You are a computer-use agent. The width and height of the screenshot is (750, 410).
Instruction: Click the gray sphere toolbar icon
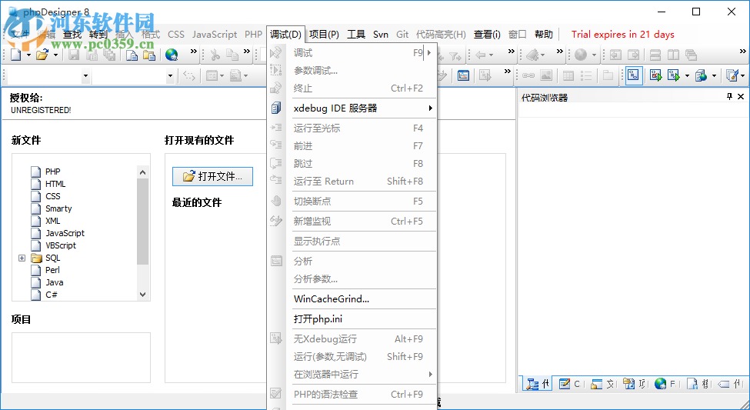[581, 55]
